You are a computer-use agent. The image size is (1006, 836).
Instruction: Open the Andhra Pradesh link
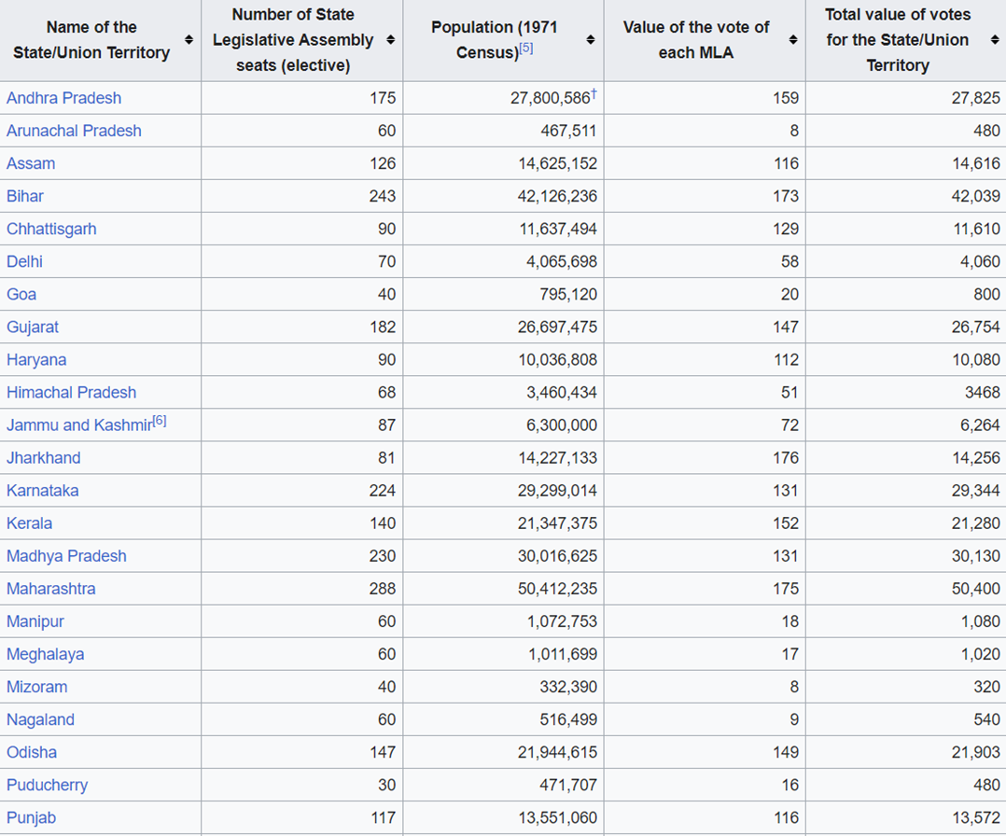tap(63, 98)
